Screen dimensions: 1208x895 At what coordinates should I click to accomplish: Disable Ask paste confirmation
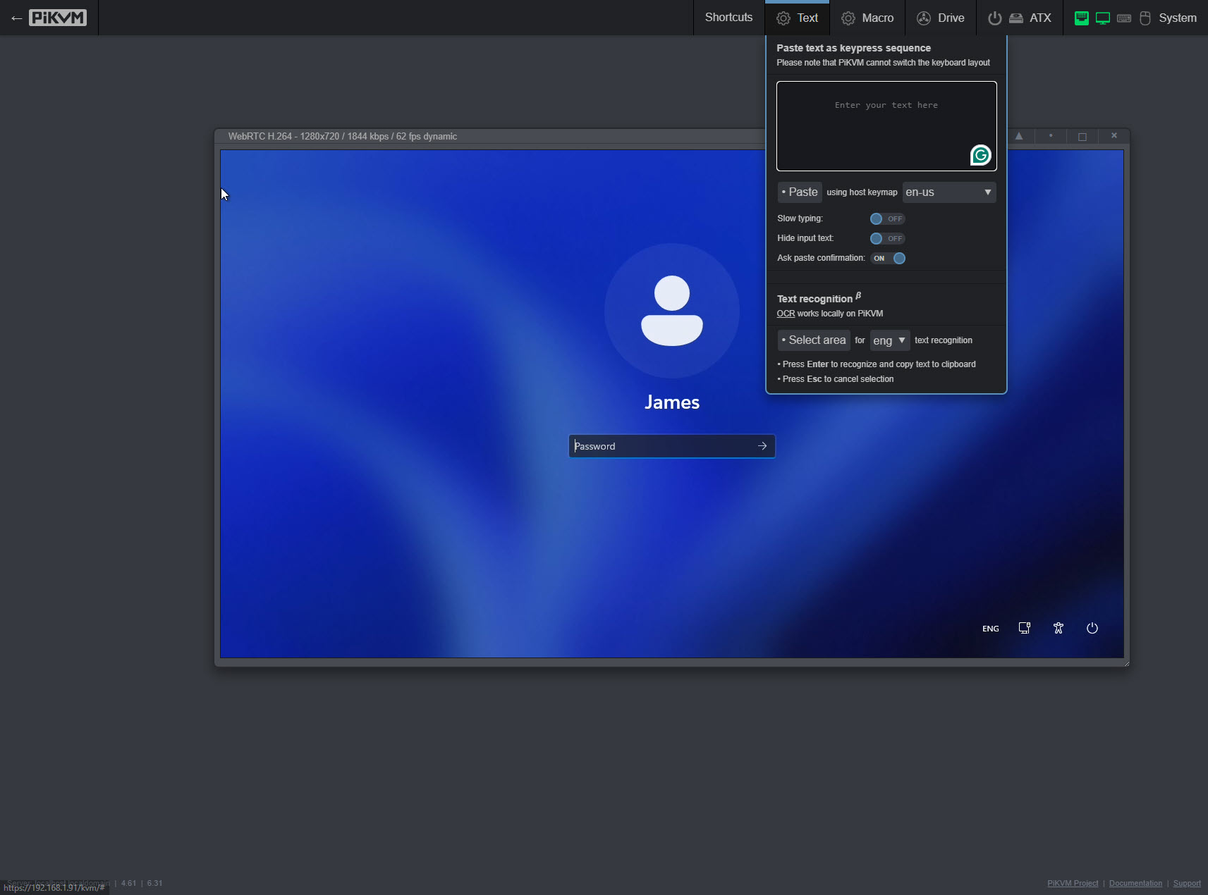[889, 258]
